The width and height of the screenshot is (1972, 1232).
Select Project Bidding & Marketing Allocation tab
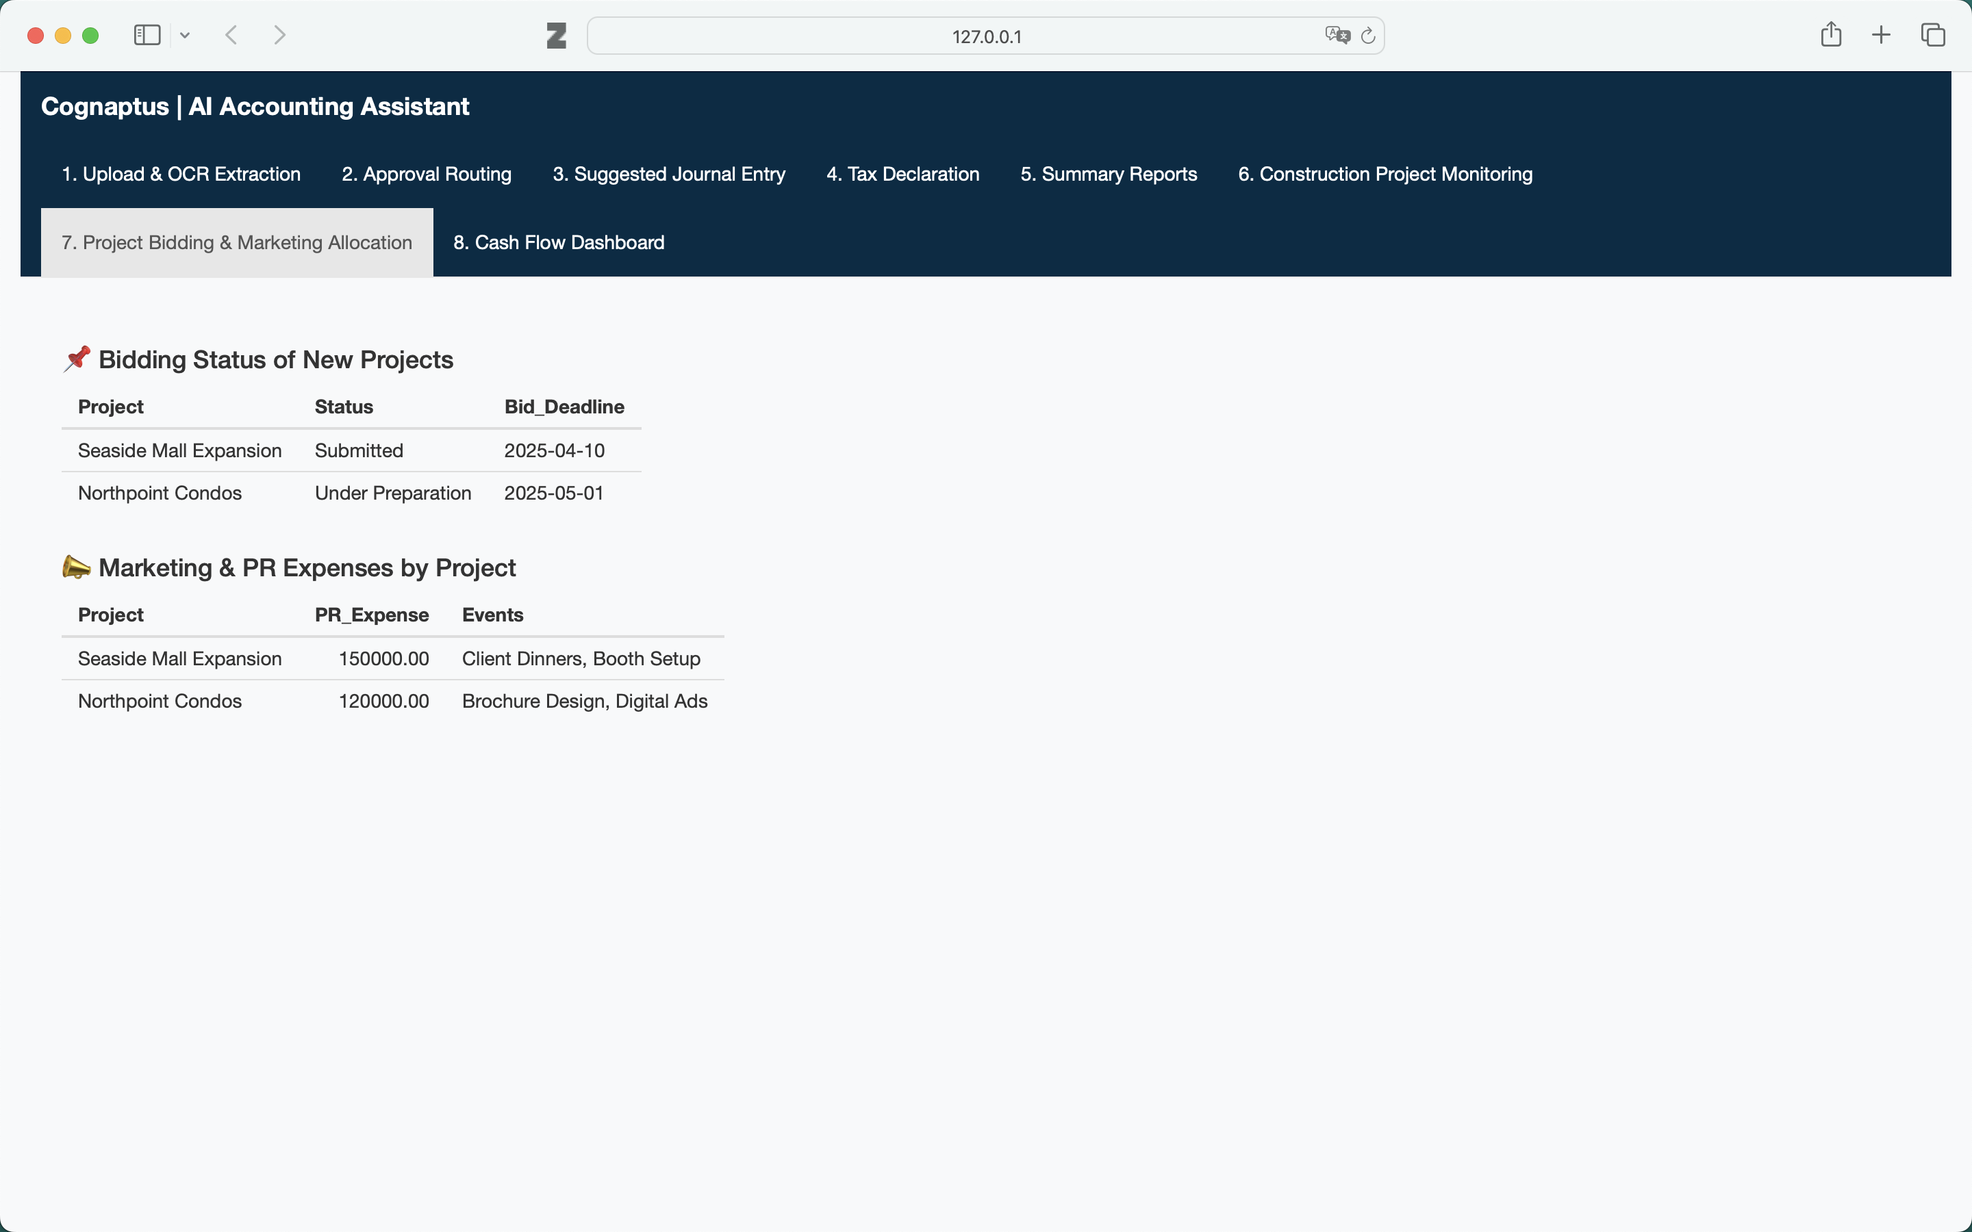coord(237,242)
